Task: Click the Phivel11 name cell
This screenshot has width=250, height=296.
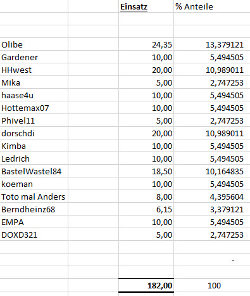Action: pyautogui.click(x=34, y=120)
